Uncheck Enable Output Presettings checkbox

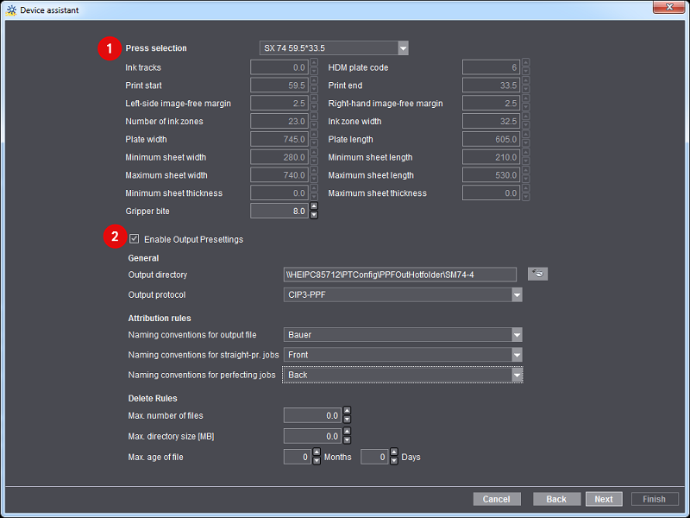tap(135, 239)
